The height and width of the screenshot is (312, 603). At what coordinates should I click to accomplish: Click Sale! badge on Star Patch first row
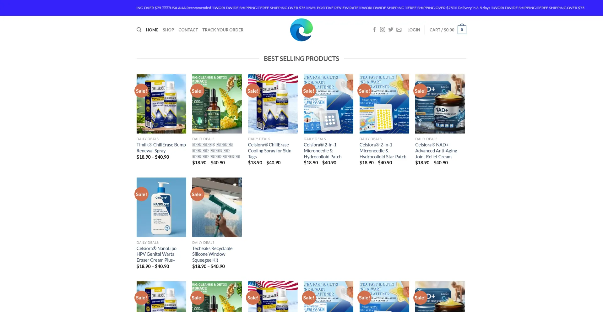(364, 91)
